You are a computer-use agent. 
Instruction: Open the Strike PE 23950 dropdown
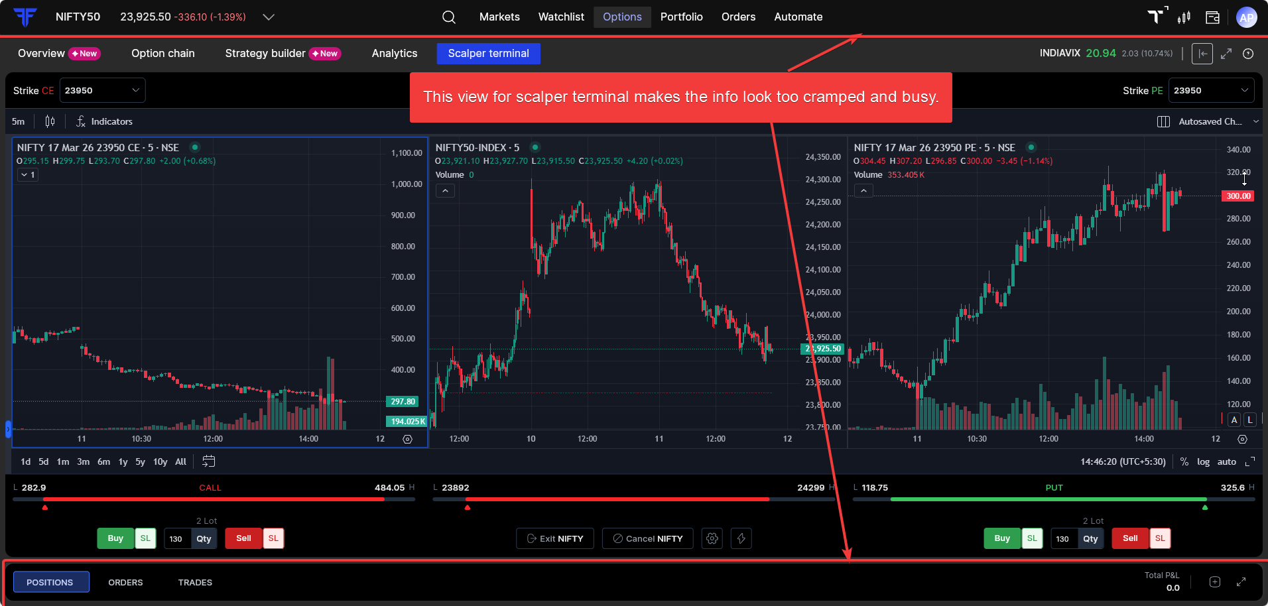pos(1211,90)
